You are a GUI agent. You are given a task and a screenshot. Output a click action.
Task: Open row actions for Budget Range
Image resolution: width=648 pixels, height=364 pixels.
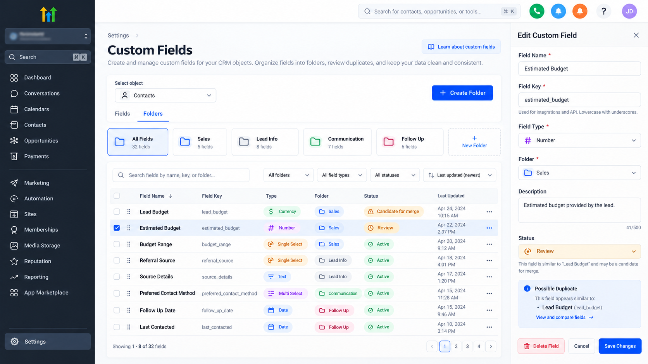[489, 244]
